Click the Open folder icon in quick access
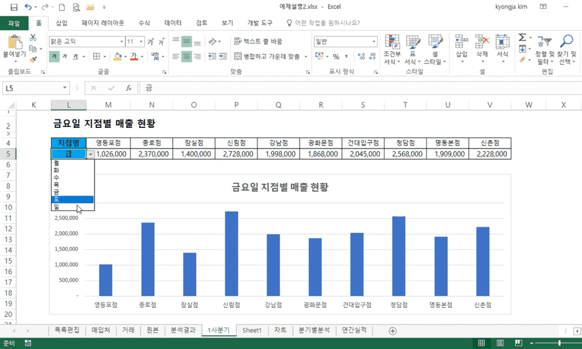 (90, 7)
